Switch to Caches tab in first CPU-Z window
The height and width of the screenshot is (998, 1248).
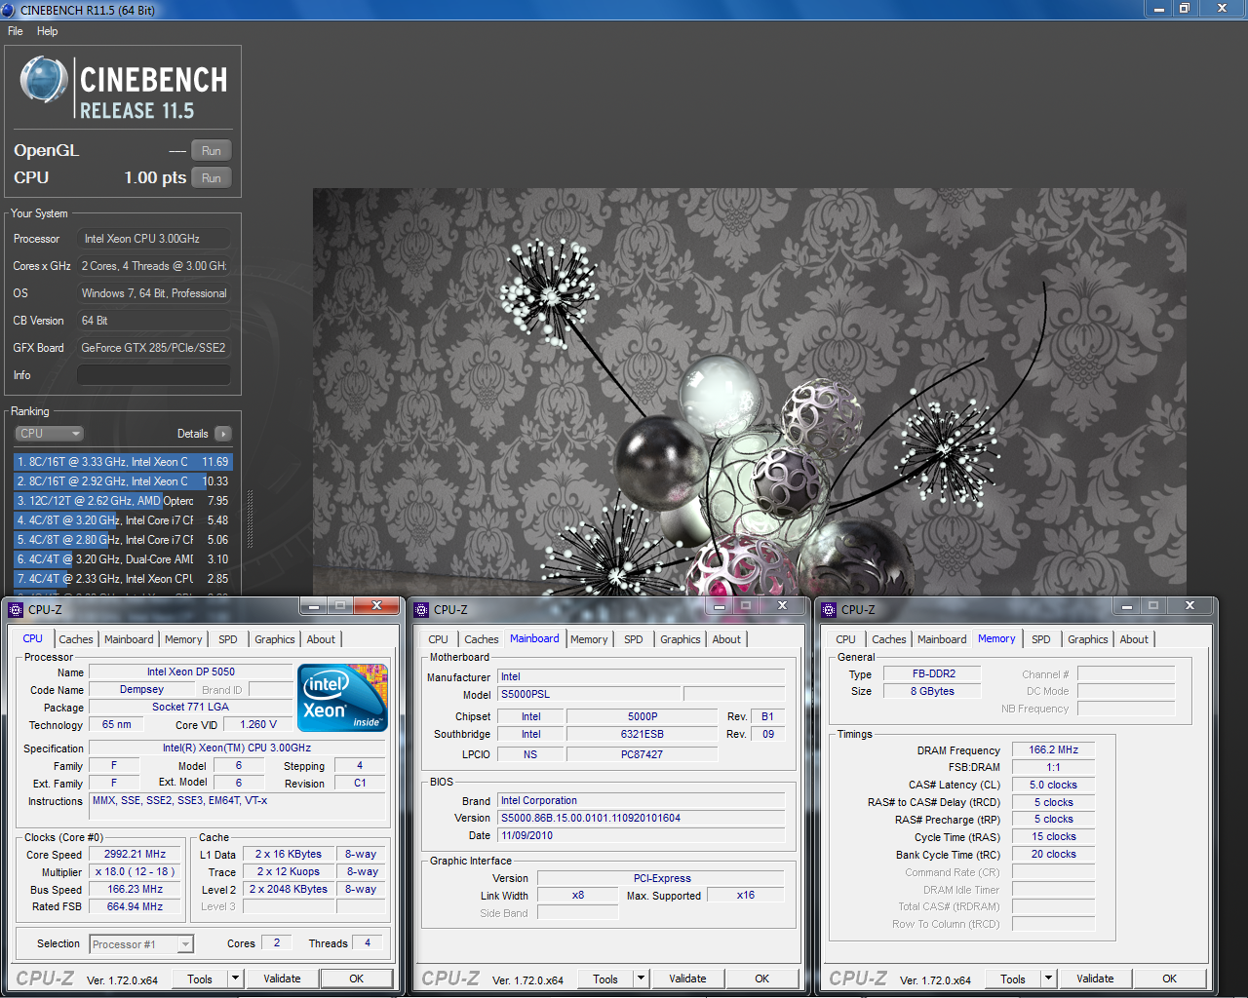click(76, 639)
